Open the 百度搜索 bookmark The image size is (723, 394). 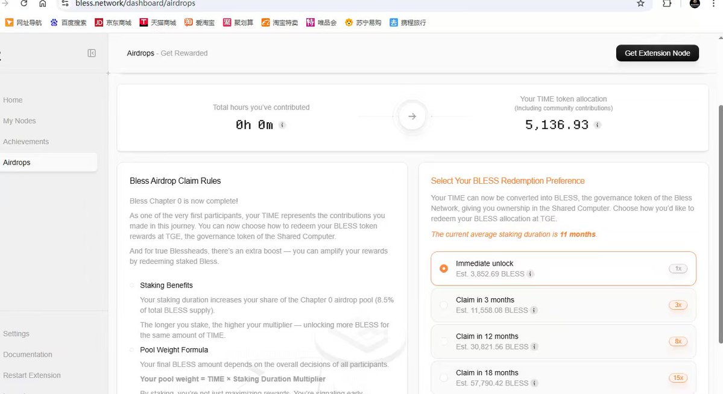[x=68, y=22]
